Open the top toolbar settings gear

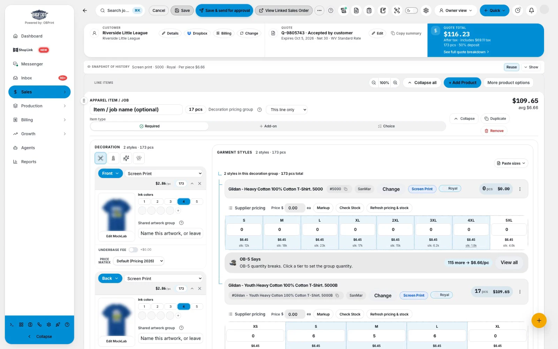tap(426, 10)
